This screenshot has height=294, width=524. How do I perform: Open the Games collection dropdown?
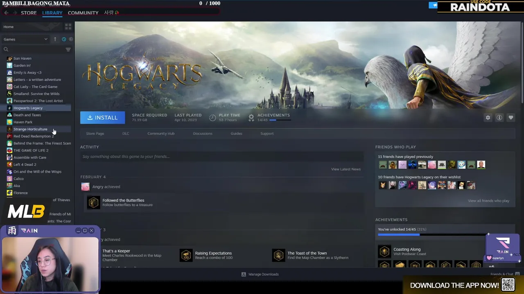[x=25, y=39]
